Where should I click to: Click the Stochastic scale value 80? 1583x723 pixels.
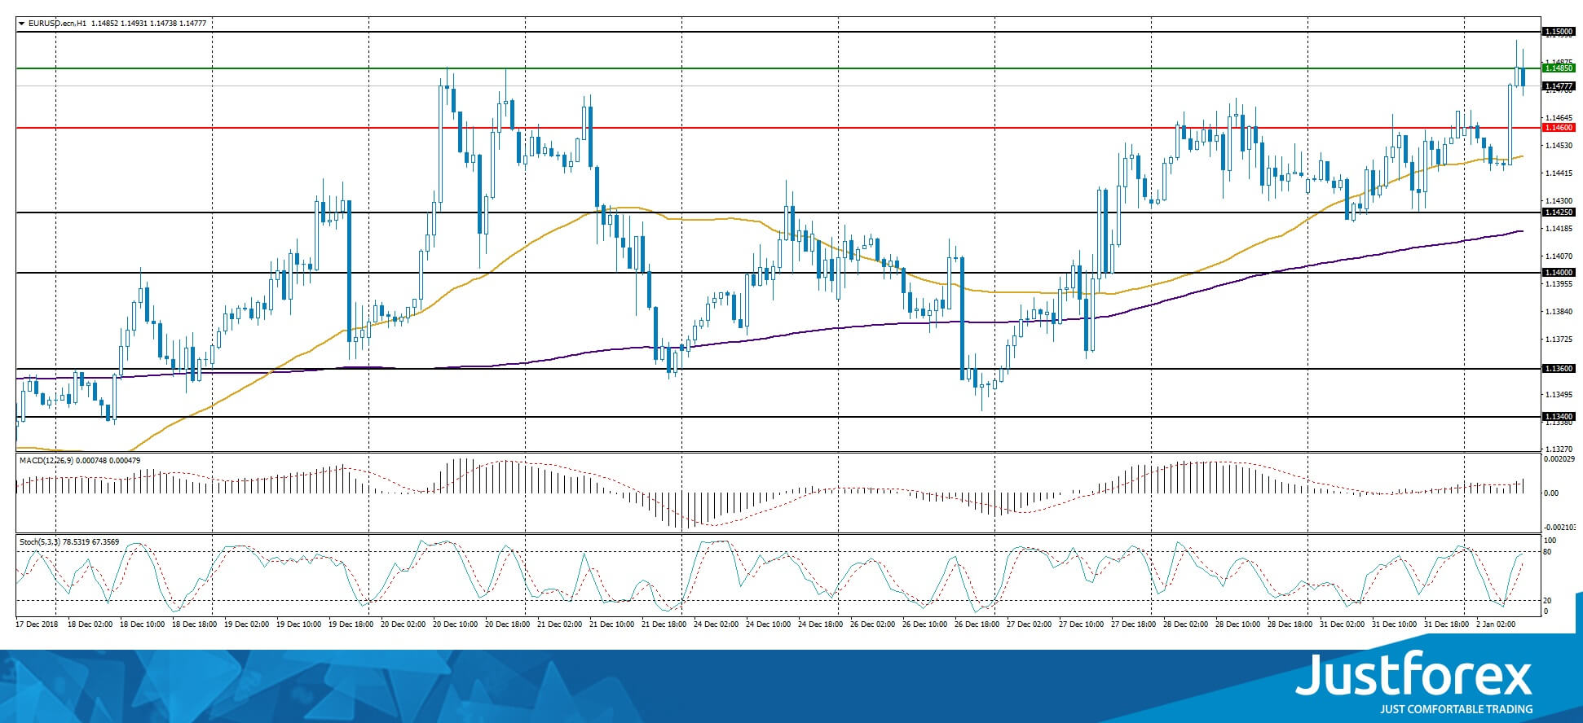(1549, 552)
